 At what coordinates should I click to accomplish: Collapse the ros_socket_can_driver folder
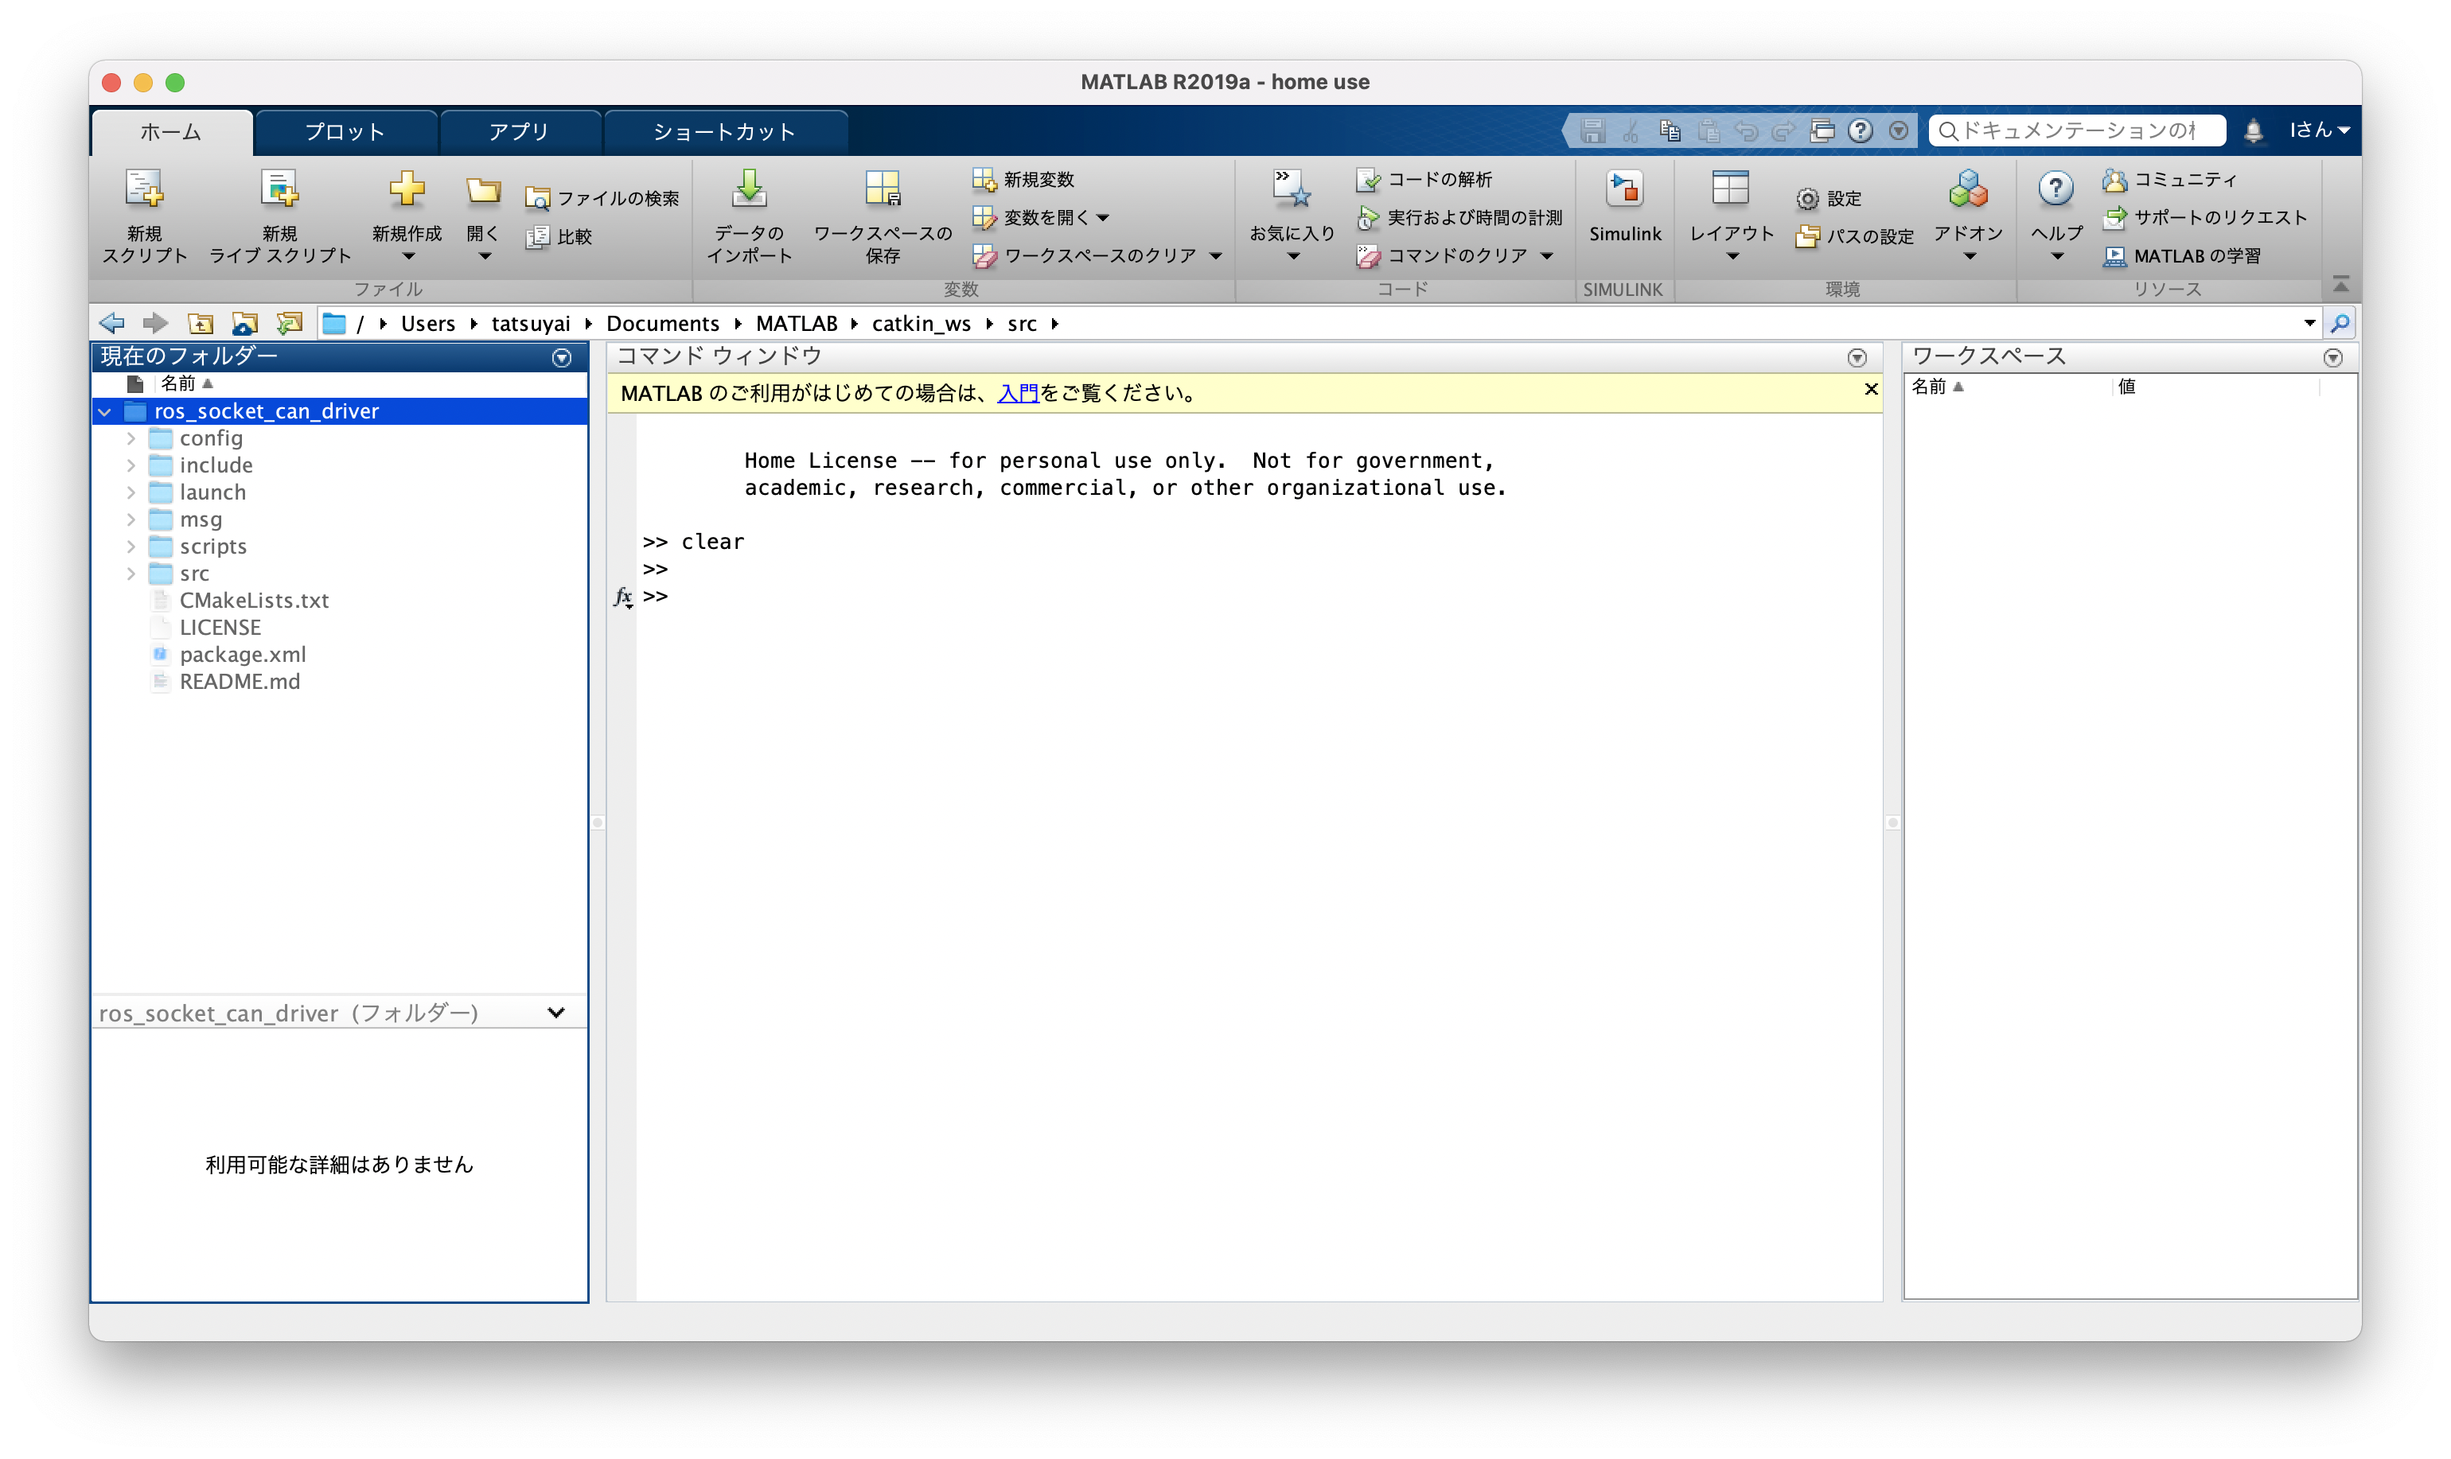tap(105, 412)
